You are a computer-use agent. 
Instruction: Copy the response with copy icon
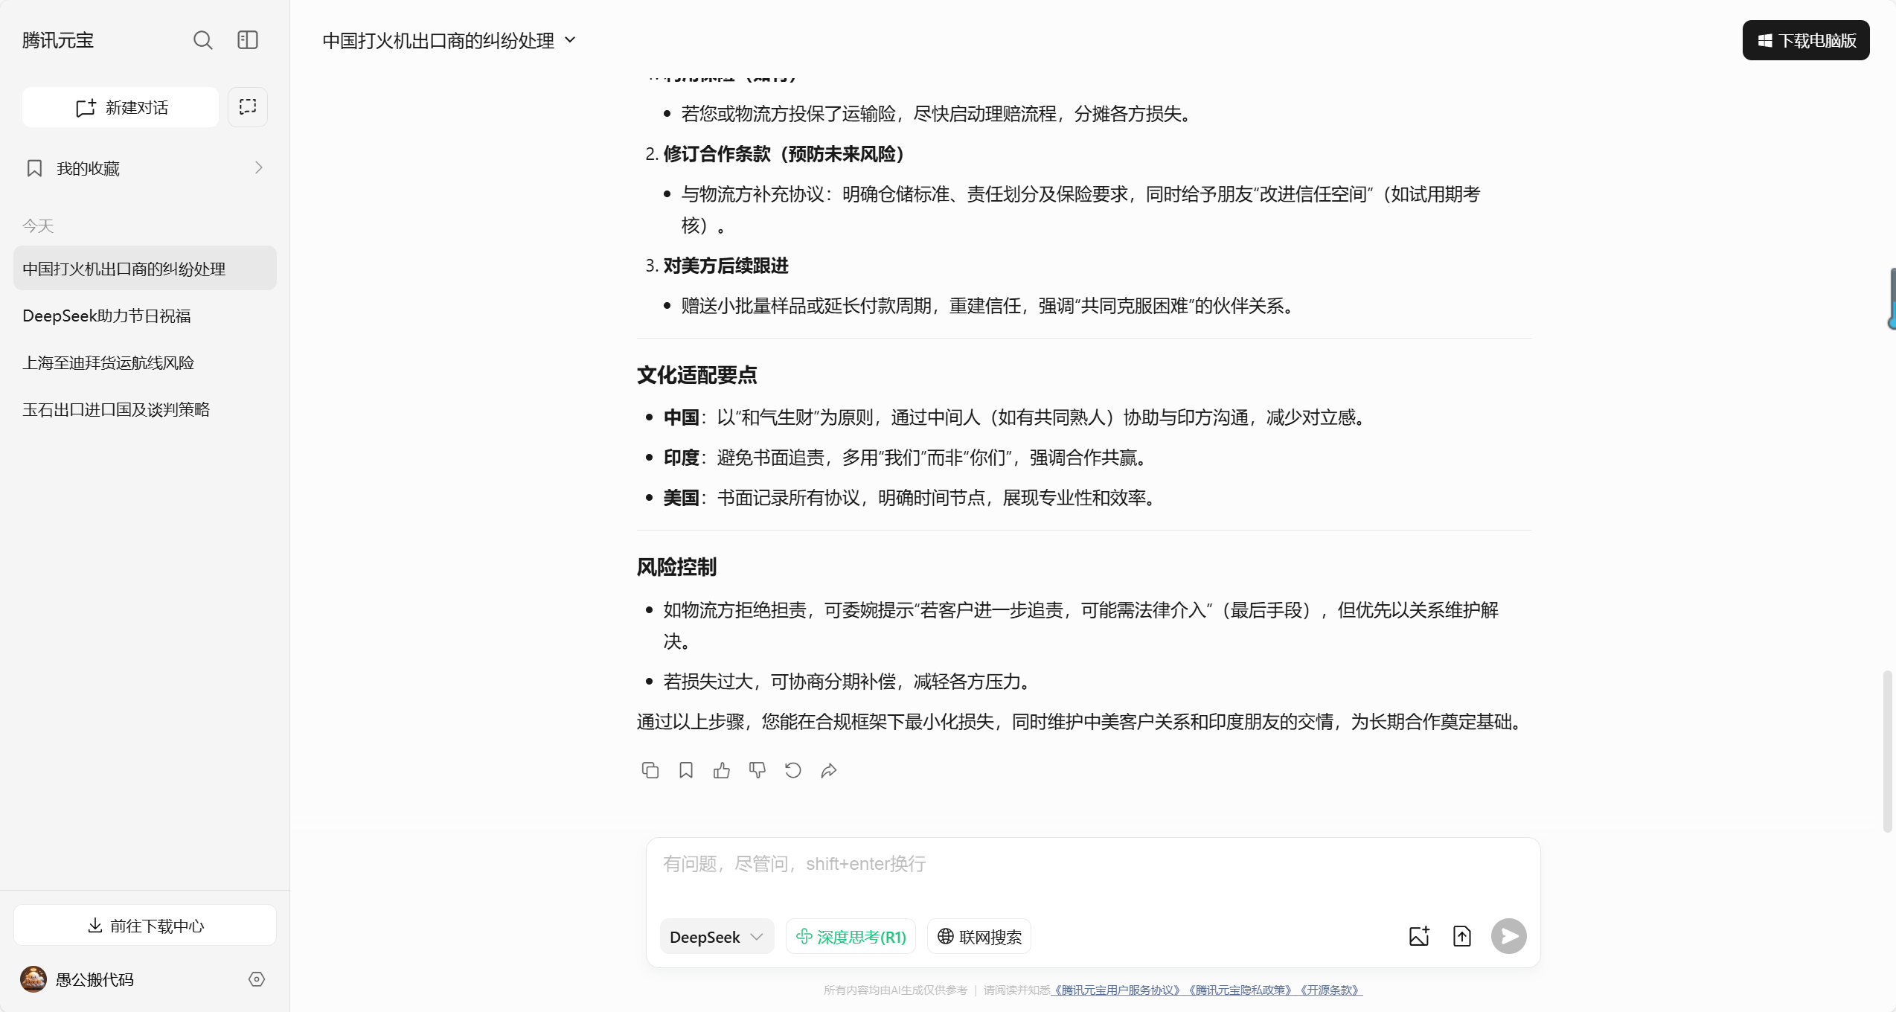(x=650, y=770)
